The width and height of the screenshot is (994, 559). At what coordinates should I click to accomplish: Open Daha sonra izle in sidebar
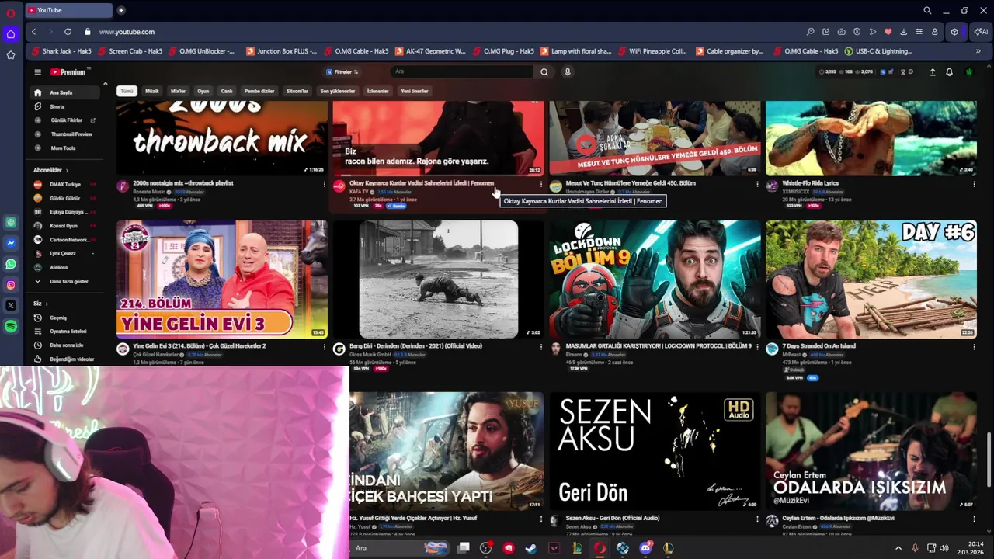pos(66,345)
